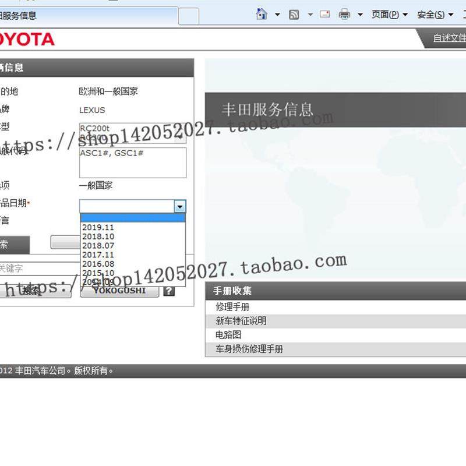Select 2019.11 from the date list
The width and height of the screenshot is (466, 466).
(98, 227)
